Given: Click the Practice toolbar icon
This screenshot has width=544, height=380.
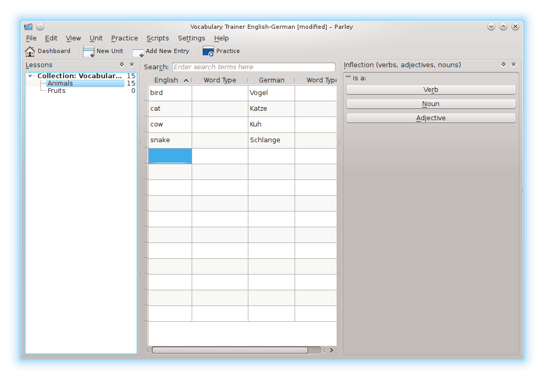Looking at the screenshot, I should (208, 51).
